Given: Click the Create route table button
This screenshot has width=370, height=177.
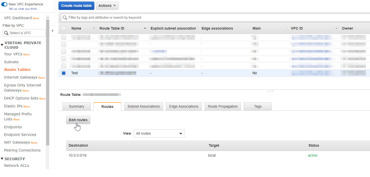Looking at the screenshot, I should pos(77,6).
